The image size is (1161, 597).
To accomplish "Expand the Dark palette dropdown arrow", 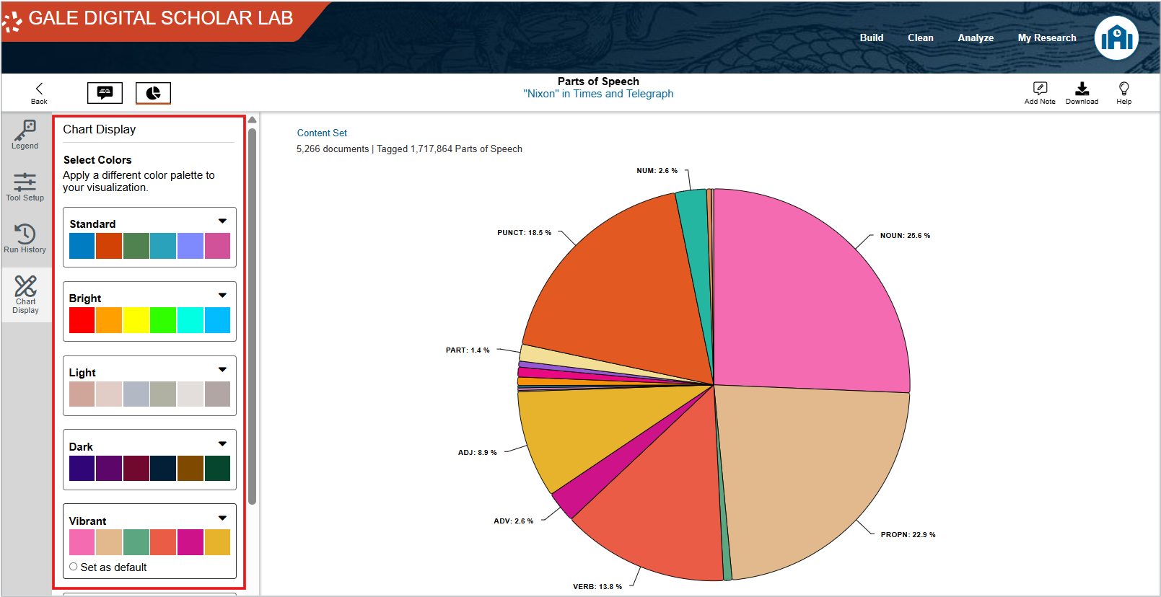I will (x=222, y=444).
